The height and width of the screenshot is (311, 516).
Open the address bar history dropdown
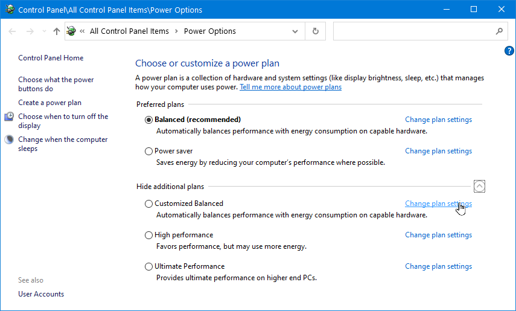pos(295,31)
